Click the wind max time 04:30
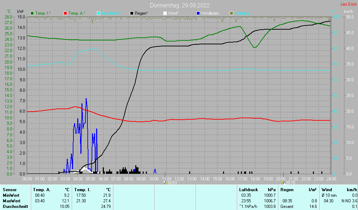The image size is (358, 210). [329, 201]
